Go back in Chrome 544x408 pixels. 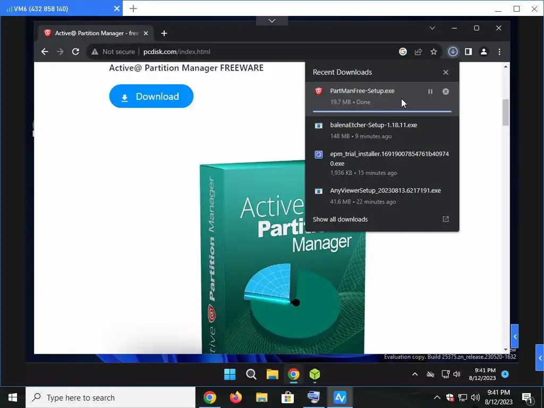pyautogui.click(x=45, y=52)
